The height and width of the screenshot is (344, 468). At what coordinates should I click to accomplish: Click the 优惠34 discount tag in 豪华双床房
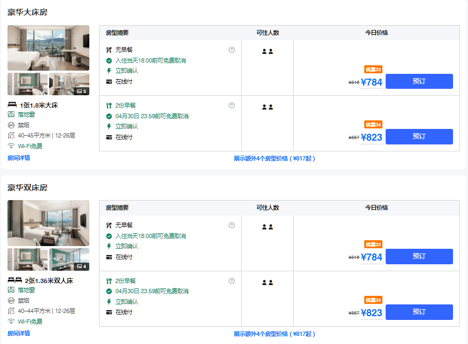pyautogui.click(x=373, y=300)
